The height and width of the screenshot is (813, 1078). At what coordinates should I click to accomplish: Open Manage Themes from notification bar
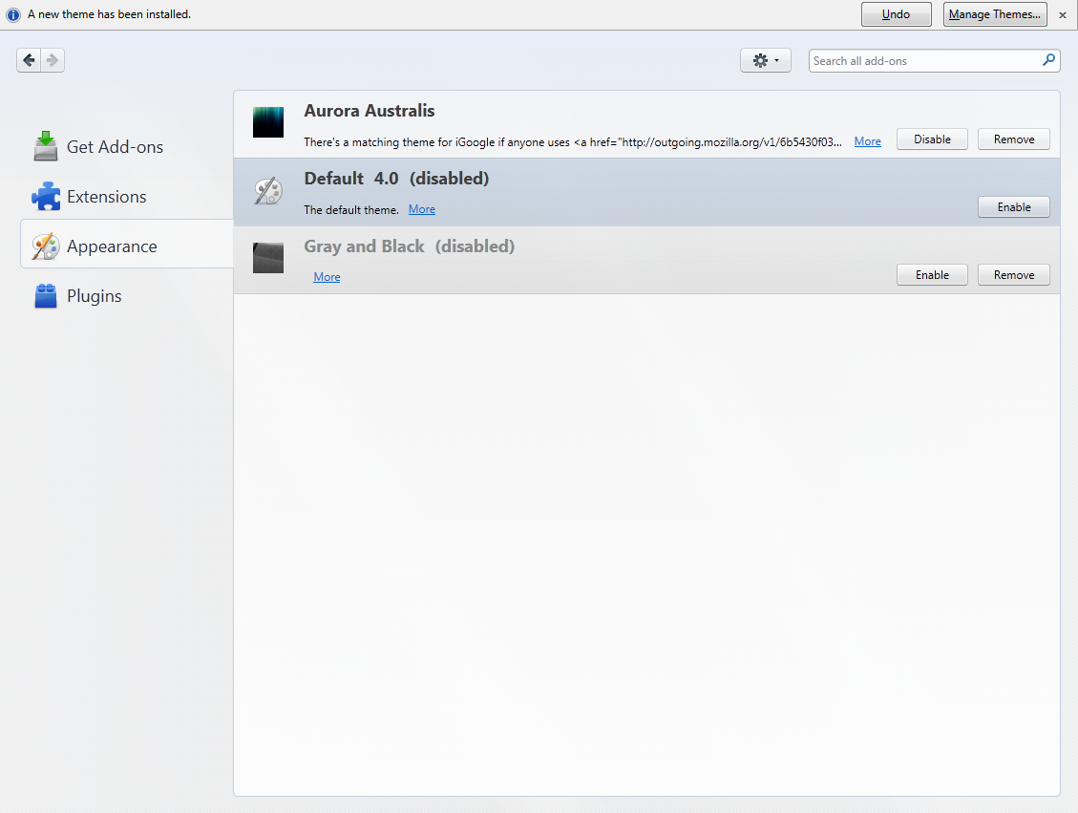[x=995, y=14]
